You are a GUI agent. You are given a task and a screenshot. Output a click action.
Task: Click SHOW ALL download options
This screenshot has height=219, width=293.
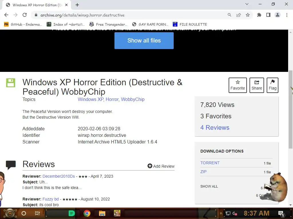[x=209, y=186]
